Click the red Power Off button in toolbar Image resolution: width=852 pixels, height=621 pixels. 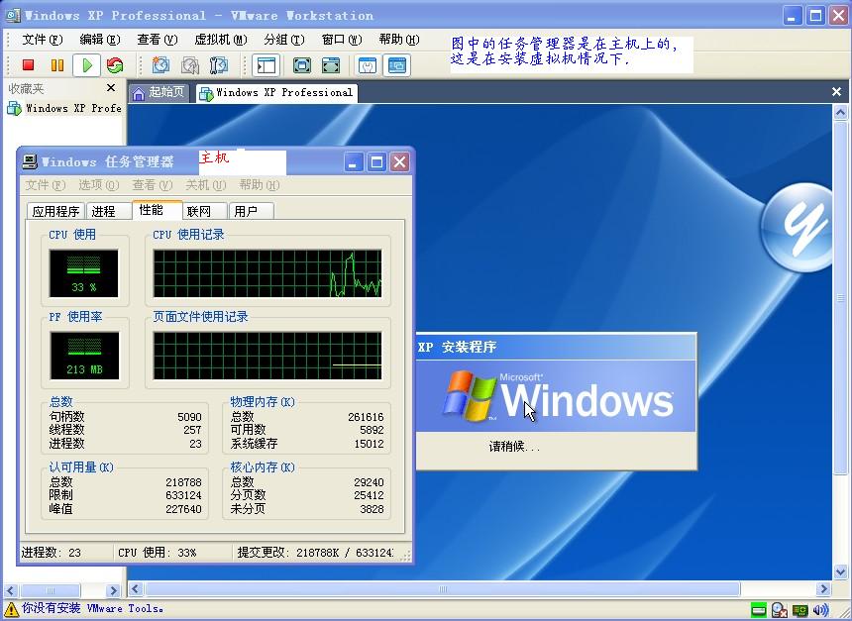coord(29,65)
